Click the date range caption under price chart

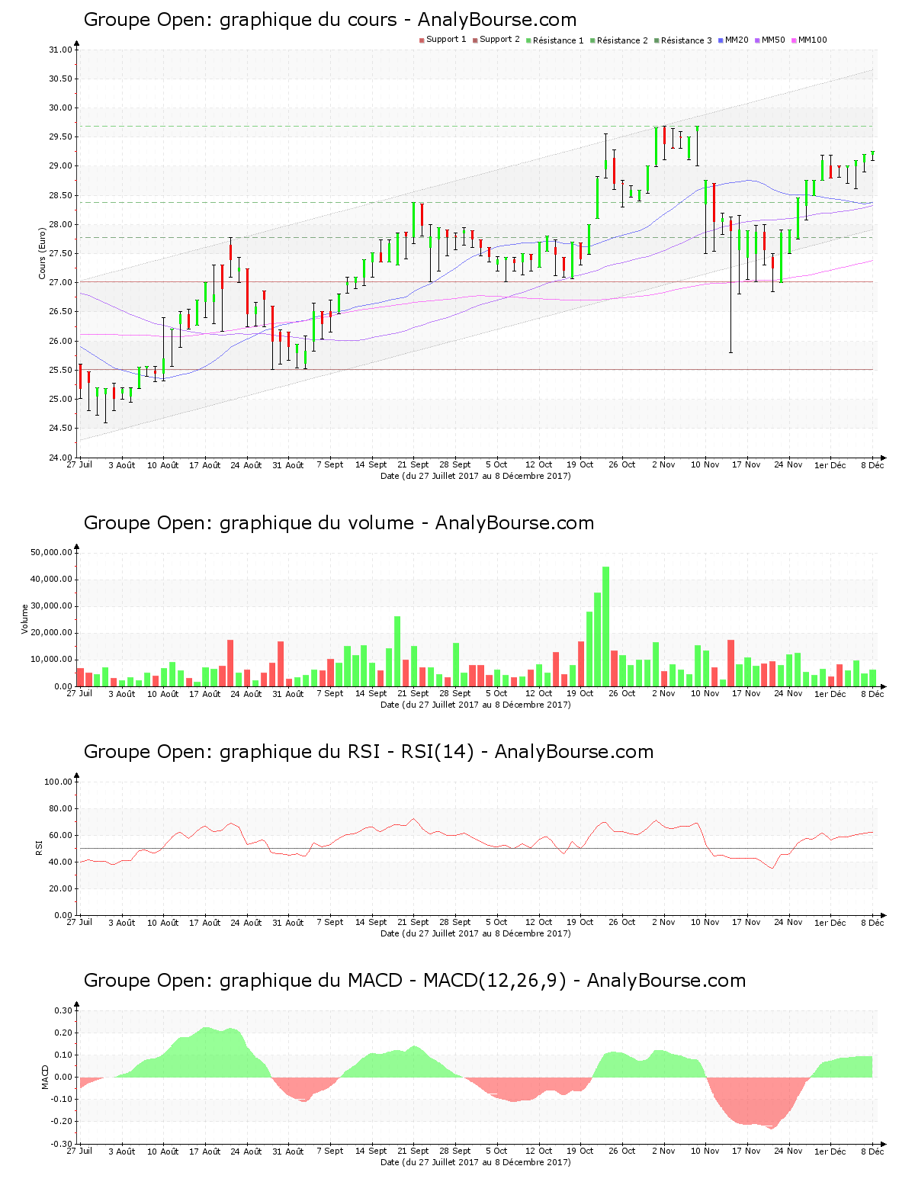pos(475,476)
